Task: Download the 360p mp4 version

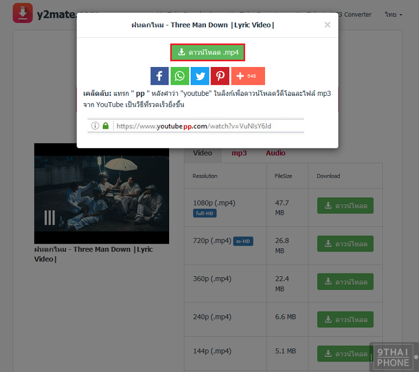Action: pyautogui.click(x=345, y=281)
